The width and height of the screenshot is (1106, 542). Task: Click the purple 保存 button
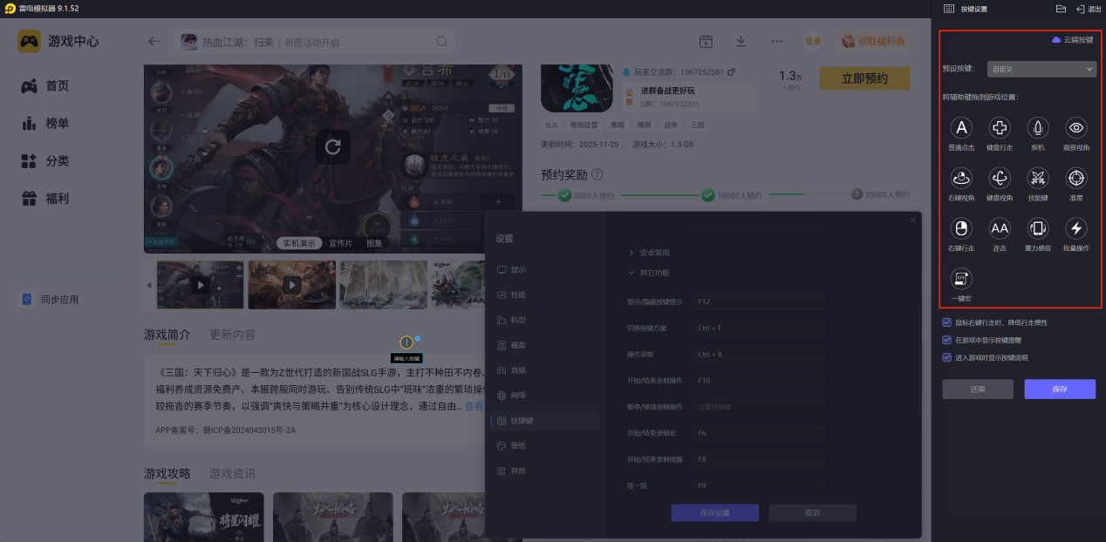pos(1060,389)
